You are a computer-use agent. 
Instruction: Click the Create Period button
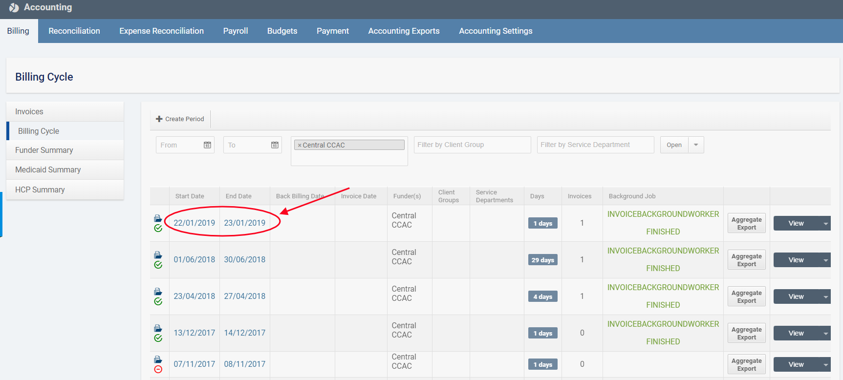coord(180,119)
